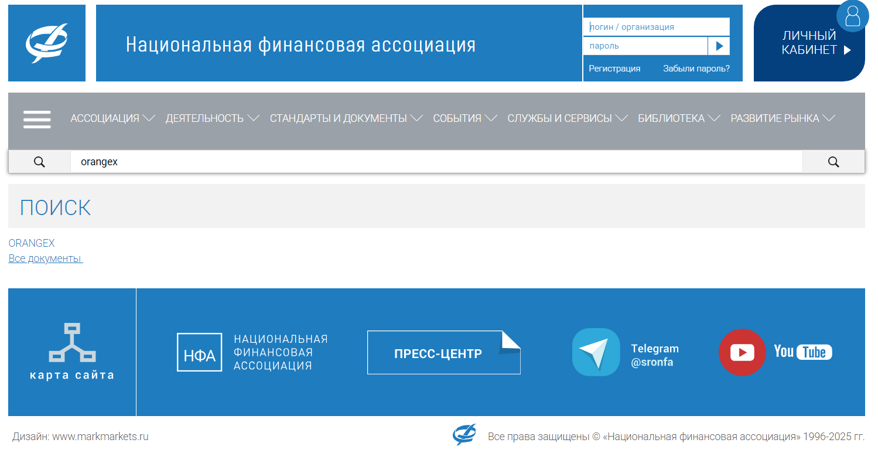Screen dimensions: 878x453
Task: Click the ORANGEX search result text
Action: [32, 243]
